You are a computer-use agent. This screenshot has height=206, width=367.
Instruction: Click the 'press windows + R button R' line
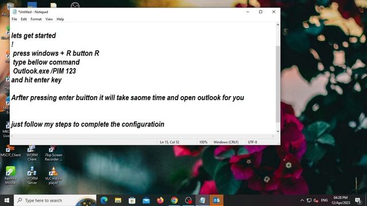56,53
